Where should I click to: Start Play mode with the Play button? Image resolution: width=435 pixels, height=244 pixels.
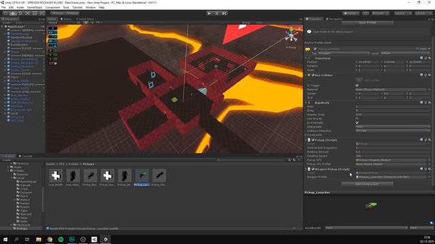209,14
